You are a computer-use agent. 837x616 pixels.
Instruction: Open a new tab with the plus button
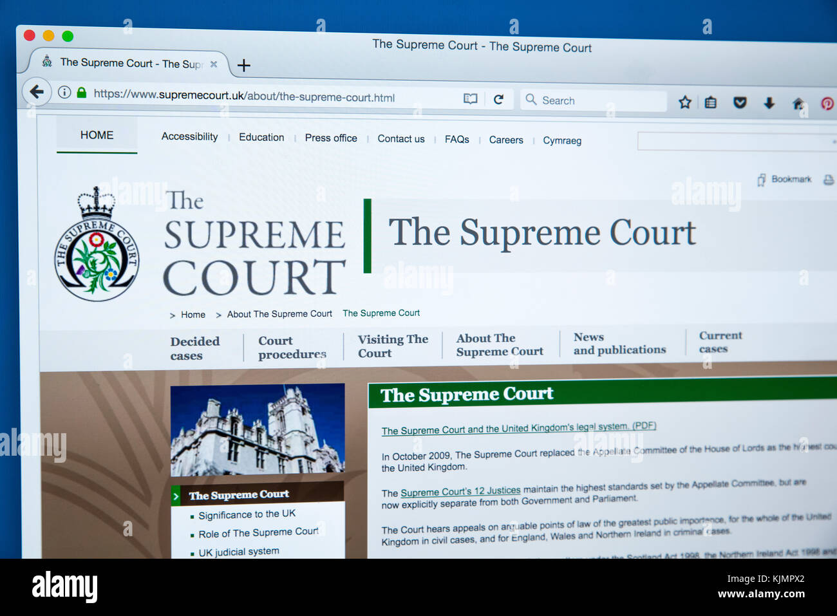click(243, 65)
